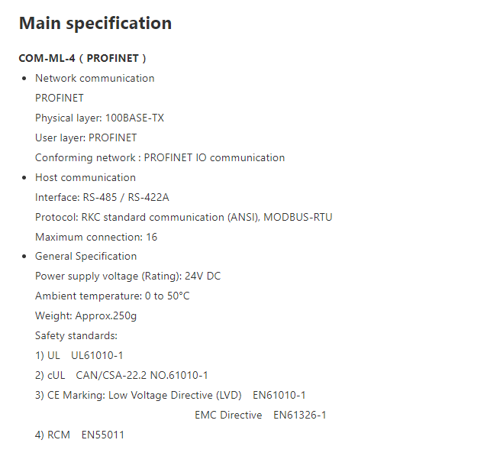Select the Maximum connection: 16 text
The width and height of the screenshot is (487, 456).
pyautogui.click(x=96, y=238)
